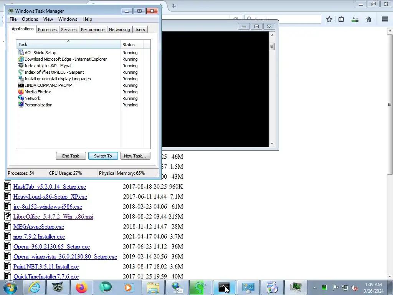Screen dimensions: 393x295
Task: Switch to Firefox on the taskbar
Action: pyautogui.click(x=81, y=287)
